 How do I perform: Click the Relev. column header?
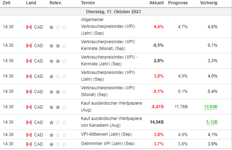[x=55, y=3]
